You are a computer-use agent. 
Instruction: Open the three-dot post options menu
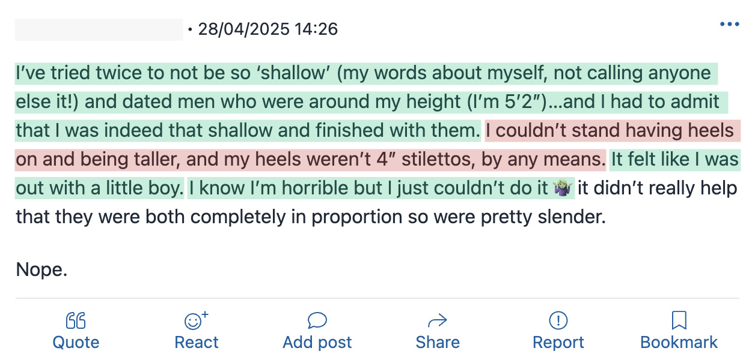coord(729,25)
